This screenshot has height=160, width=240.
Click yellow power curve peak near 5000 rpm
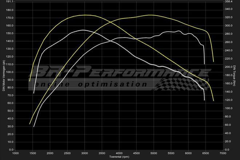click(151, 15)
